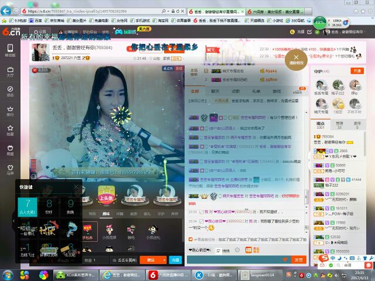Click the car icon with orange badge

pos(298,91)
